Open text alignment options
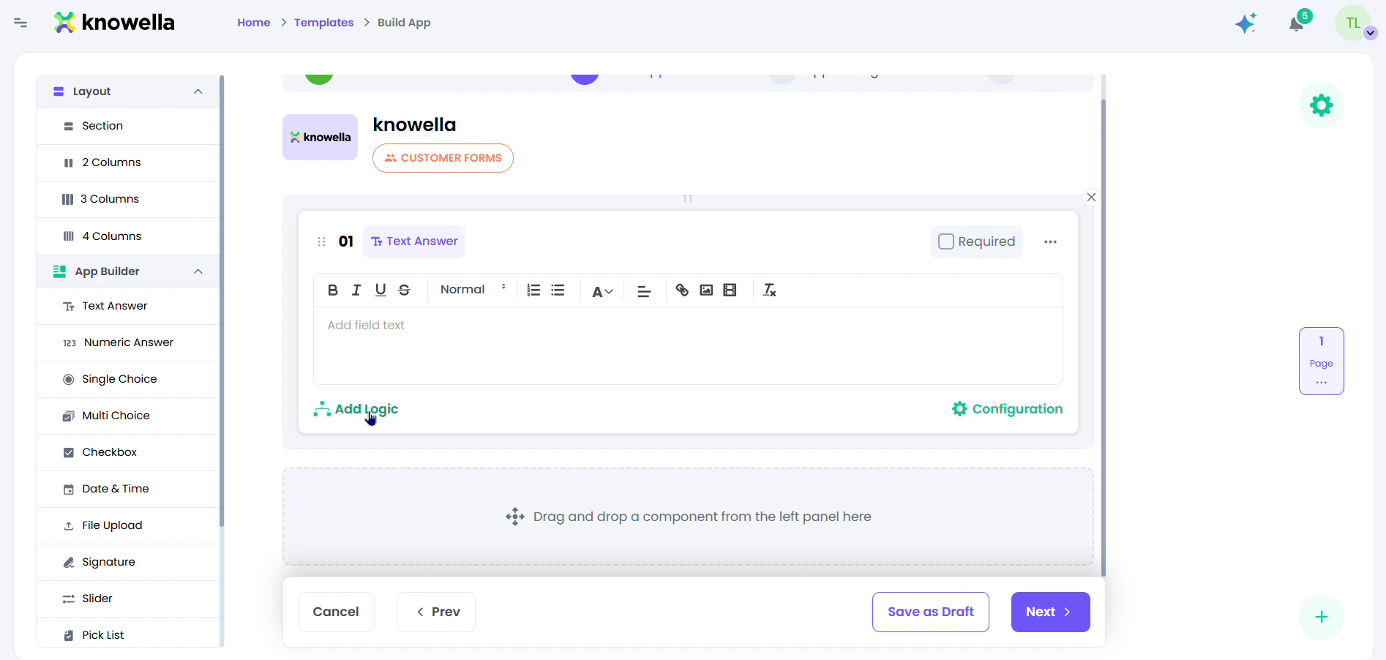 point(644,291)
